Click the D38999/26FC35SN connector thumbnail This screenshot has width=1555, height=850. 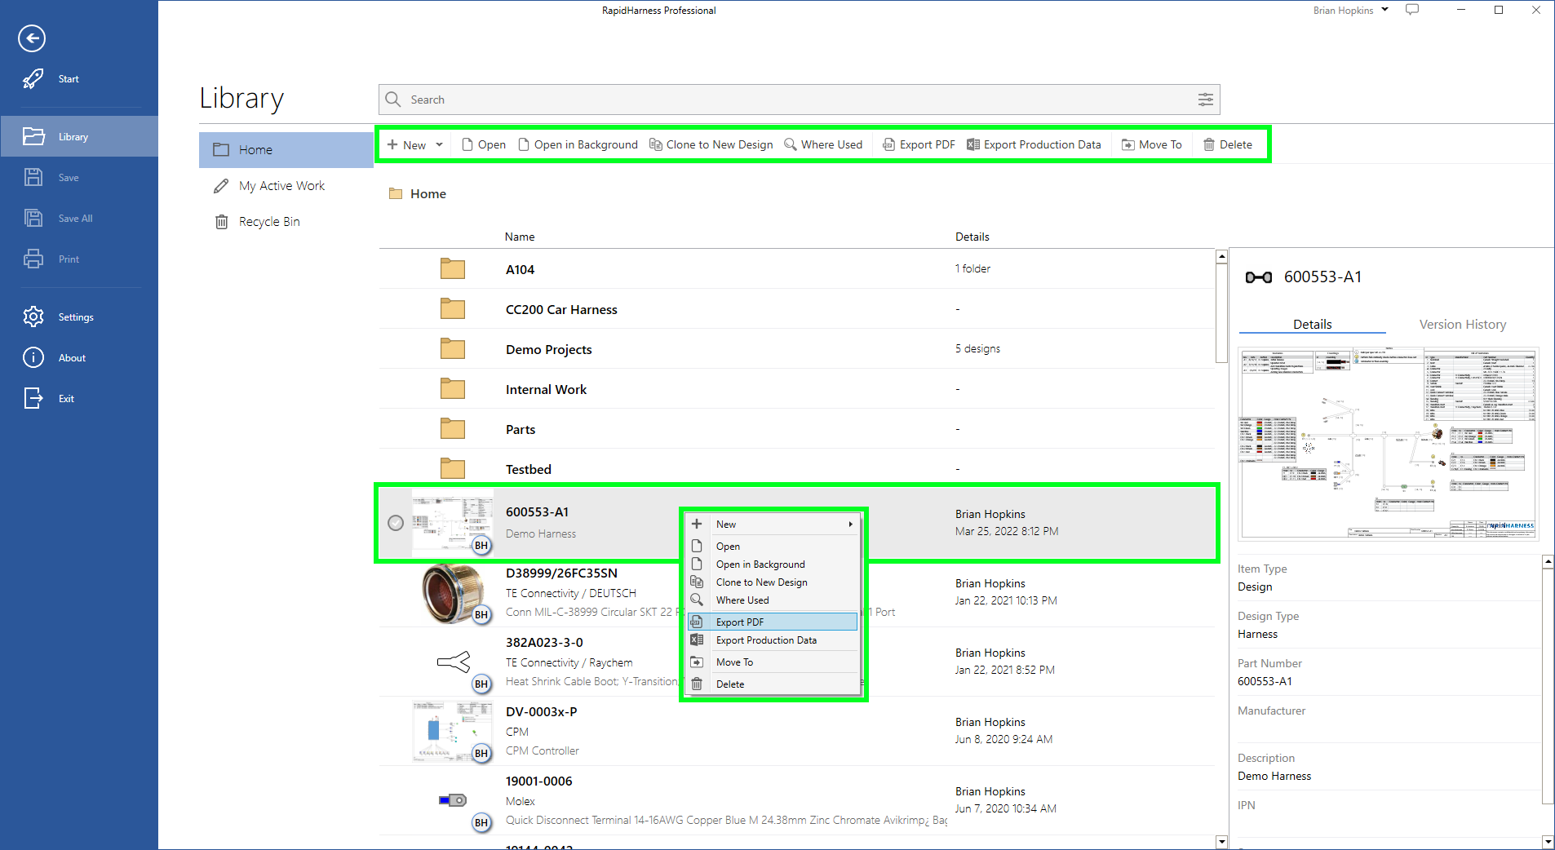453,593
